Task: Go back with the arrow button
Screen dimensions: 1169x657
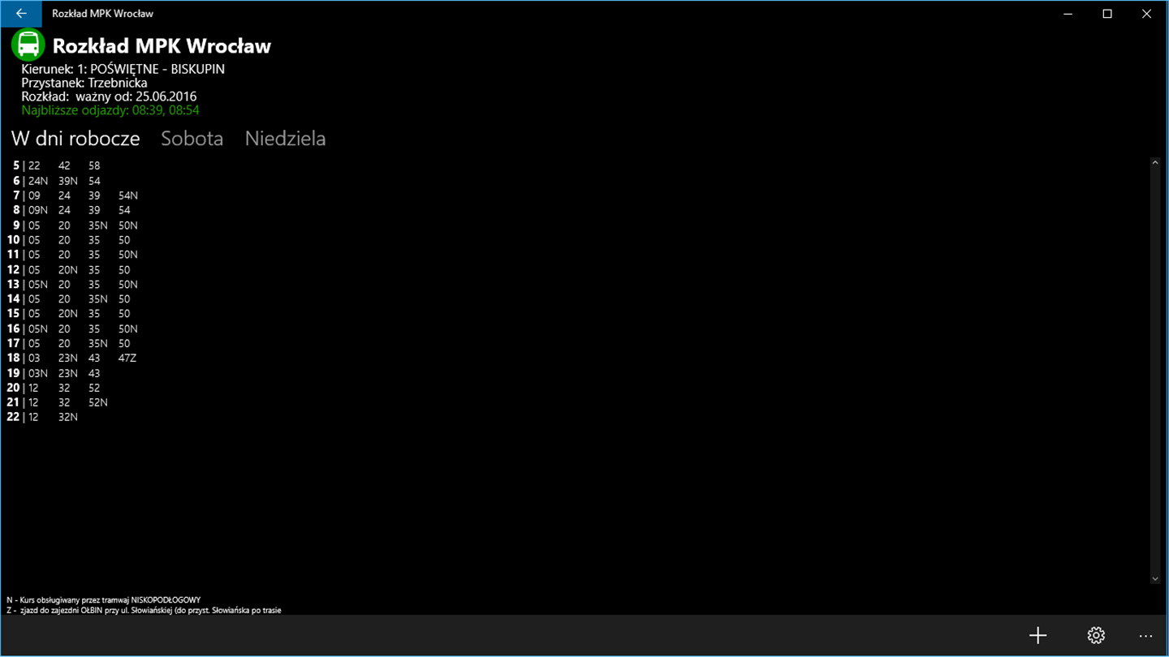Action: coord(21,13)
